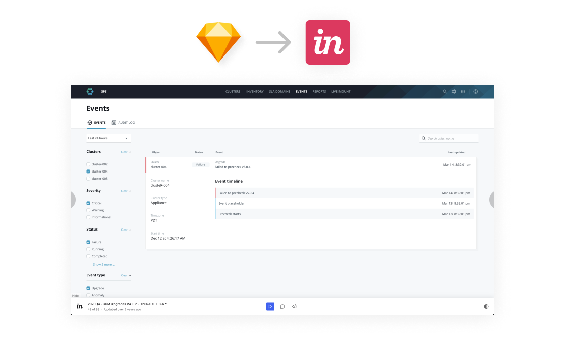Click the Status column header
565x343 pixels.
click(x=199, y=152)
